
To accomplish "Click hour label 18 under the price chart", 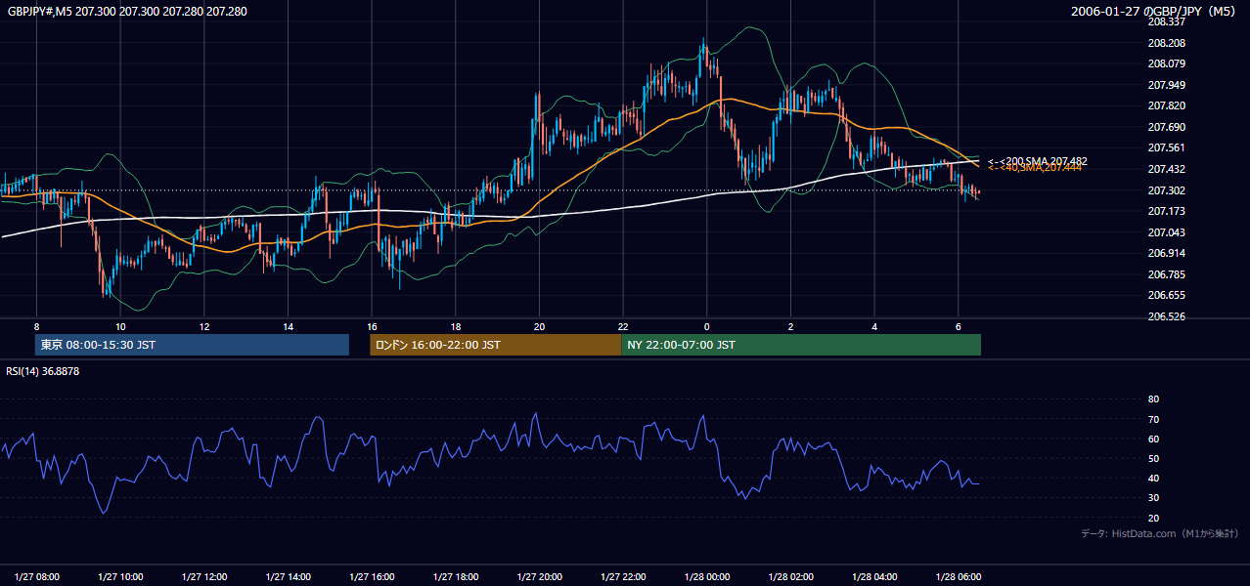I will coord(456,326).
